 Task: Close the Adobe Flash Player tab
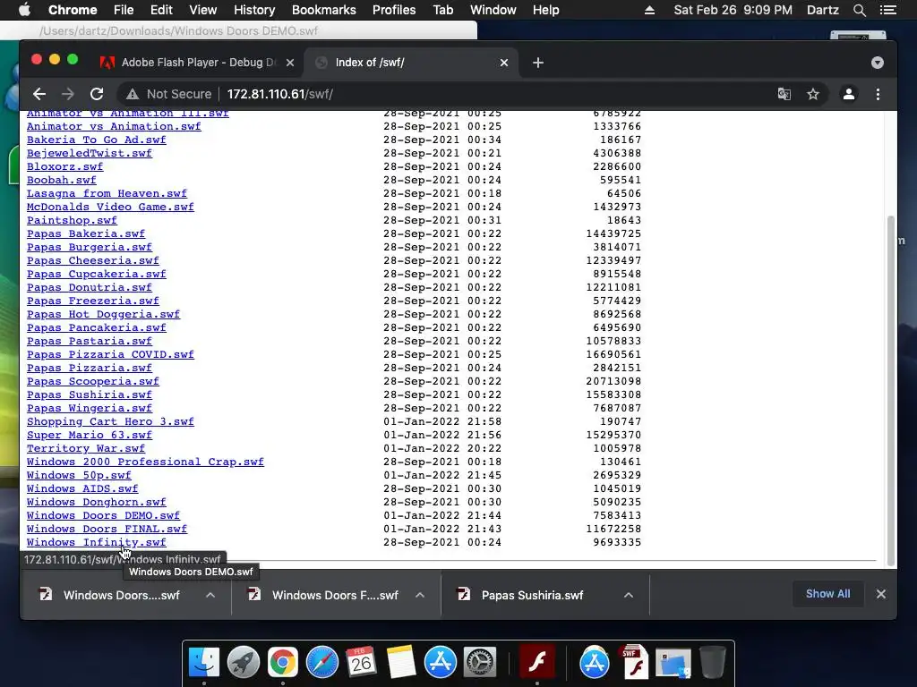(290, 63)
